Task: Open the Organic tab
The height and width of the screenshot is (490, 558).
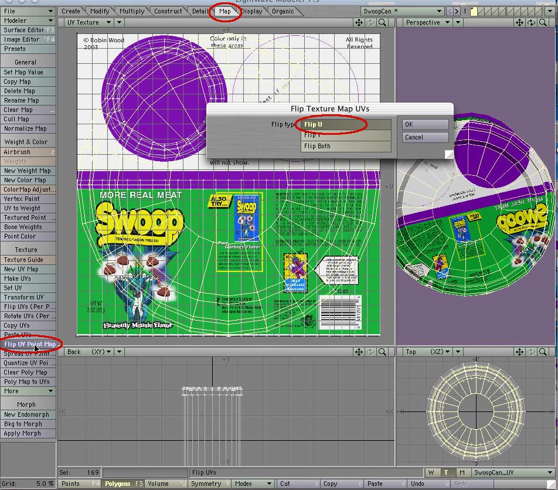Action: click(x=283, y=11)
